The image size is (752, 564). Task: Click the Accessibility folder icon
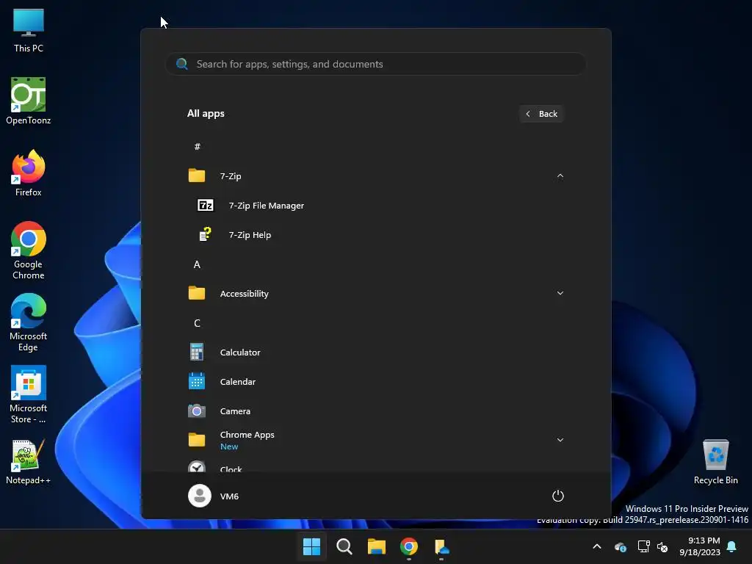(x=197, y=293)
